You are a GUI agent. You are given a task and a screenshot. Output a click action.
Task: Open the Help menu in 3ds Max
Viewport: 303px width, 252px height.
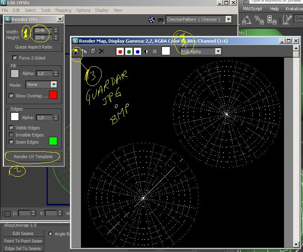click(274, 9)
